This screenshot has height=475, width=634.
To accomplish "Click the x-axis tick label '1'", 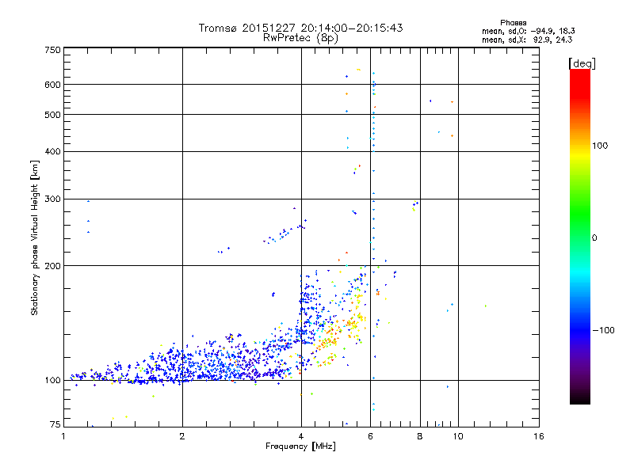I will pyautogui.click(x=63, y=436).
